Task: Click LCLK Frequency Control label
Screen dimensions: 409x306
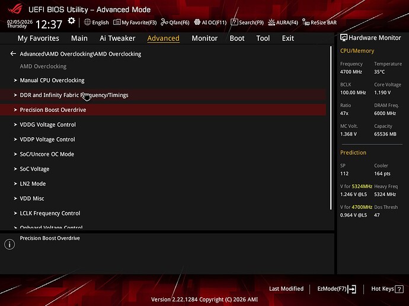Action: 50,213
